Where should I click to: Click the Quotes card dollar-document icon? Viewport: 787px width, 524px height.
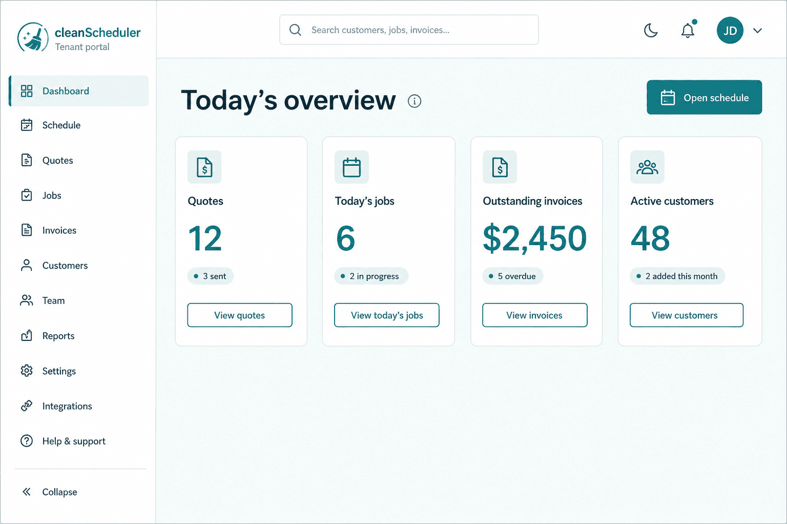pos(204,167)
